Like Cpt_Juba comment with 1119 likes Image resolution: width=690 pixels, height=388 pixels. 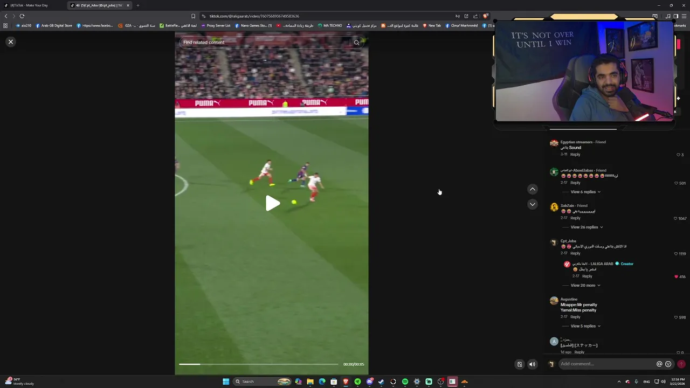point(676,253)
